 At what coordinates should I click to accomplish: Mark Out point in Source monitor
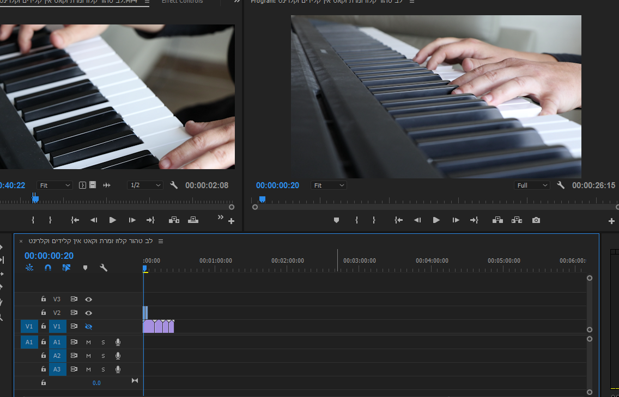click(50, 220)
